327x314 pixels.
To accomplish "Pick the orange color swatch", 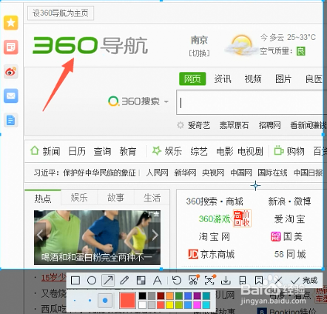I will (x=169, y=295).
